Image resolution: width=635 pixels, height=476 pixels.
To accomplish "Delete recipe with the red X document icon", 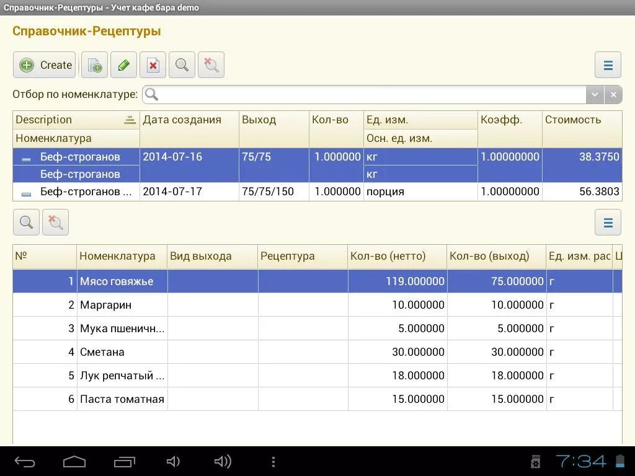I will tap(153, 64).
